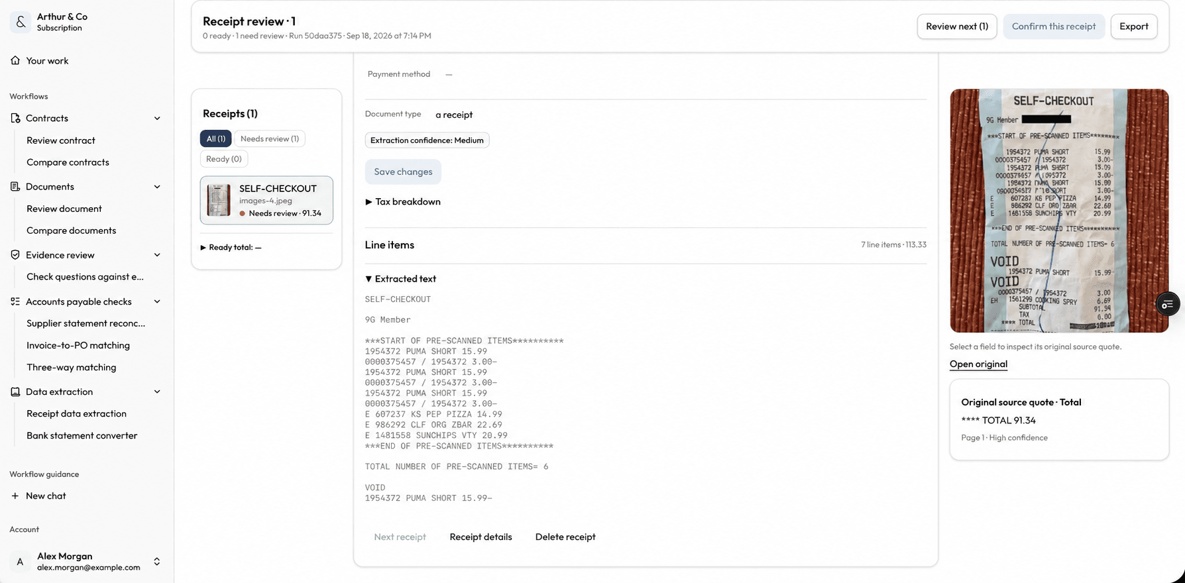Viewport: 1185px width, 583px height.
Task: Click the '**** TOTAL 91.34' source quote text
Action: 998,420
